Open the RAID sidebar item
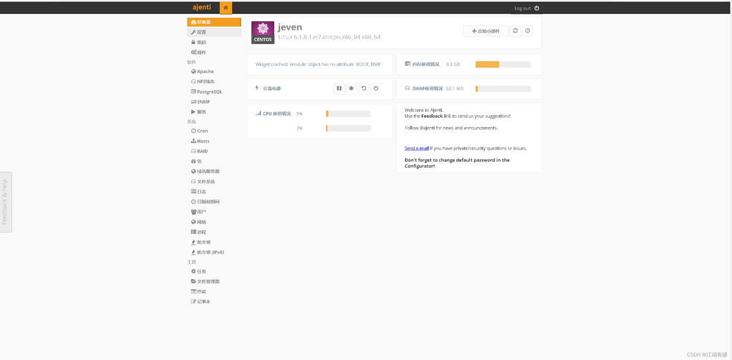The image size is (732, 360). point(214,151)
